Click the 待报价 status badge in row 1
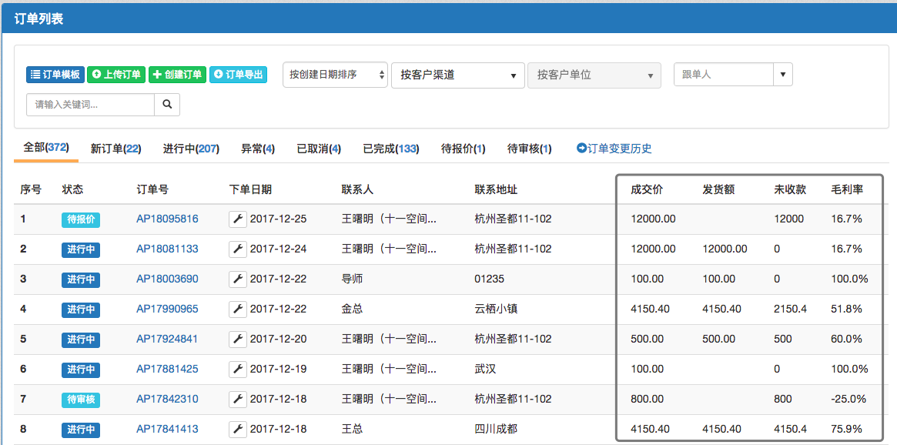 [82, 219]
